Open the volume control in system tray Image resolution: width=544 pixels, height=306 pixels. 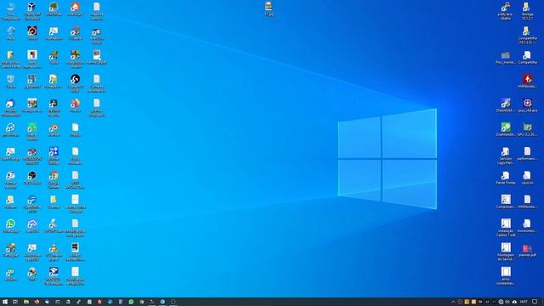[507, 302]
